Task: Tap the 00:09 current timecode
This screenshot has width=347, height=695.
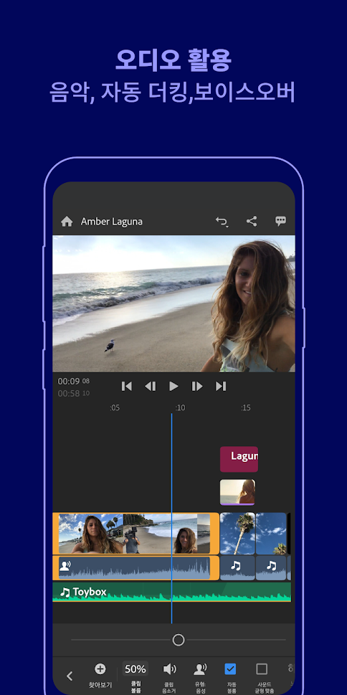Action: [74, 381]
